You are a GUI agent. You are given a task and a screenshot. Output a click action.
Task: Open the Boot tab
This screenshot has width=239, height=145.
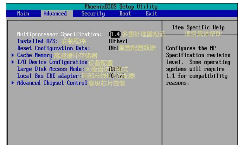click(125, 14)
